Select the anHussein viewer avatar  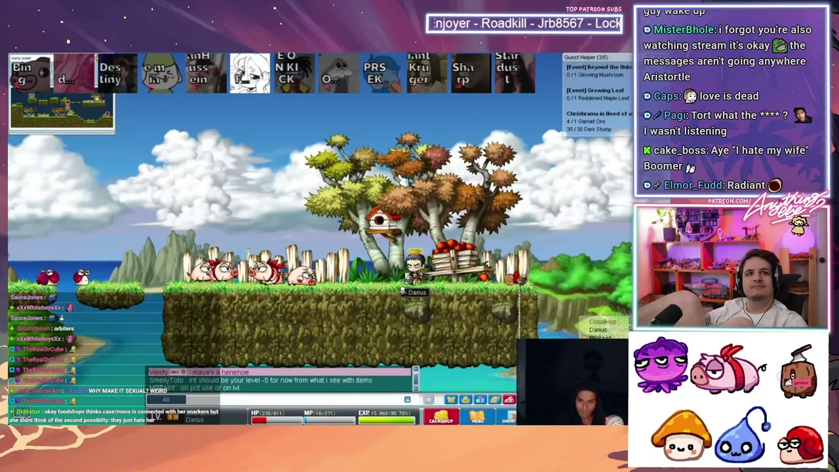coord(206,73)
